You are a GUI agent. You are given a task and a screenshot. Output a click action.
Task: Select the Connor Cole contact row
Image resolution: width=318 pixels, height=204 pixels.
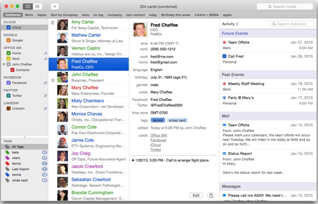[89, 130]
